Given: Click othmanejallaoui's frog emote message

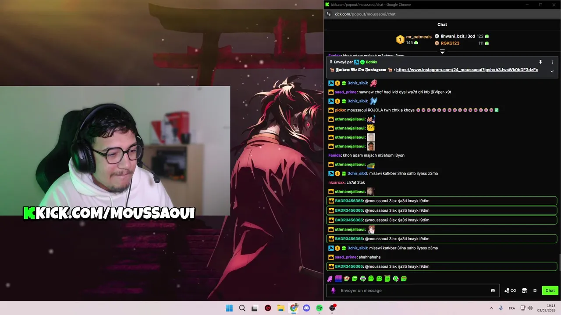Looking at the screenshot, I should pos(371,164).
